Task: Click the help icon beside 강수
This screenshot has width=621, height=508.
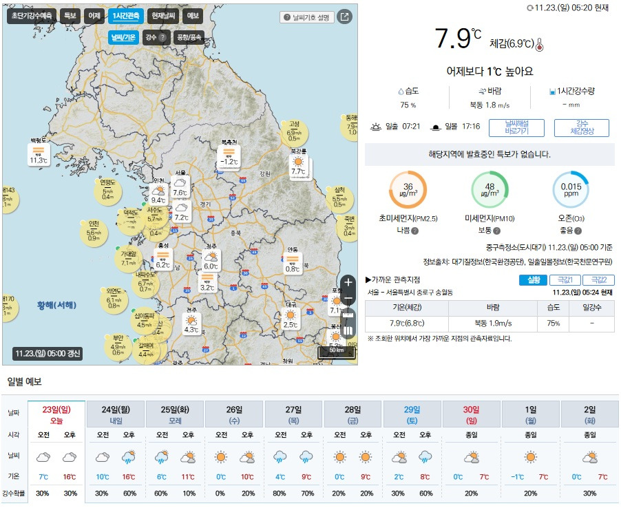Action: (x=162, y=37)
